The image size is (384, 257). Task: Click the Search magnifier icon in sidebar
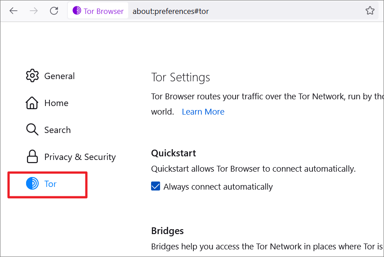(32, 129)
